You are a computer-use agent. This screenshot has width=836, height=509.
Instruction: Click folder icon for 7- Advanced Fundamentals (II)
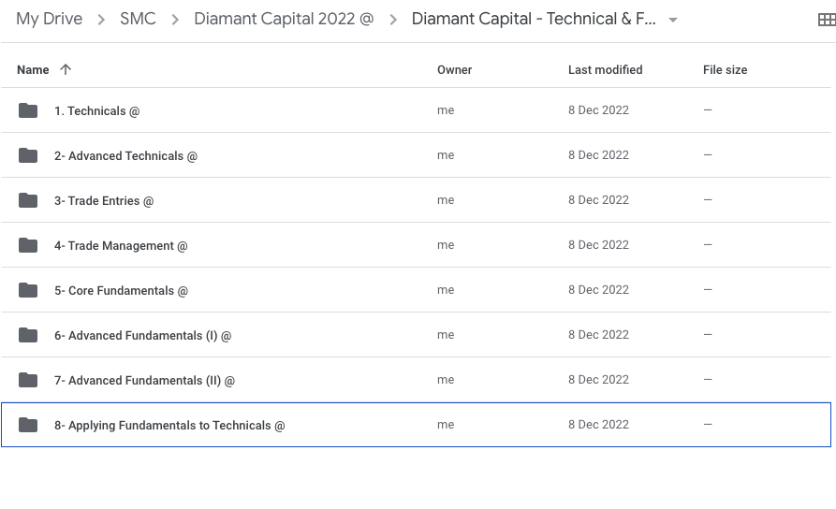point(28,380)
